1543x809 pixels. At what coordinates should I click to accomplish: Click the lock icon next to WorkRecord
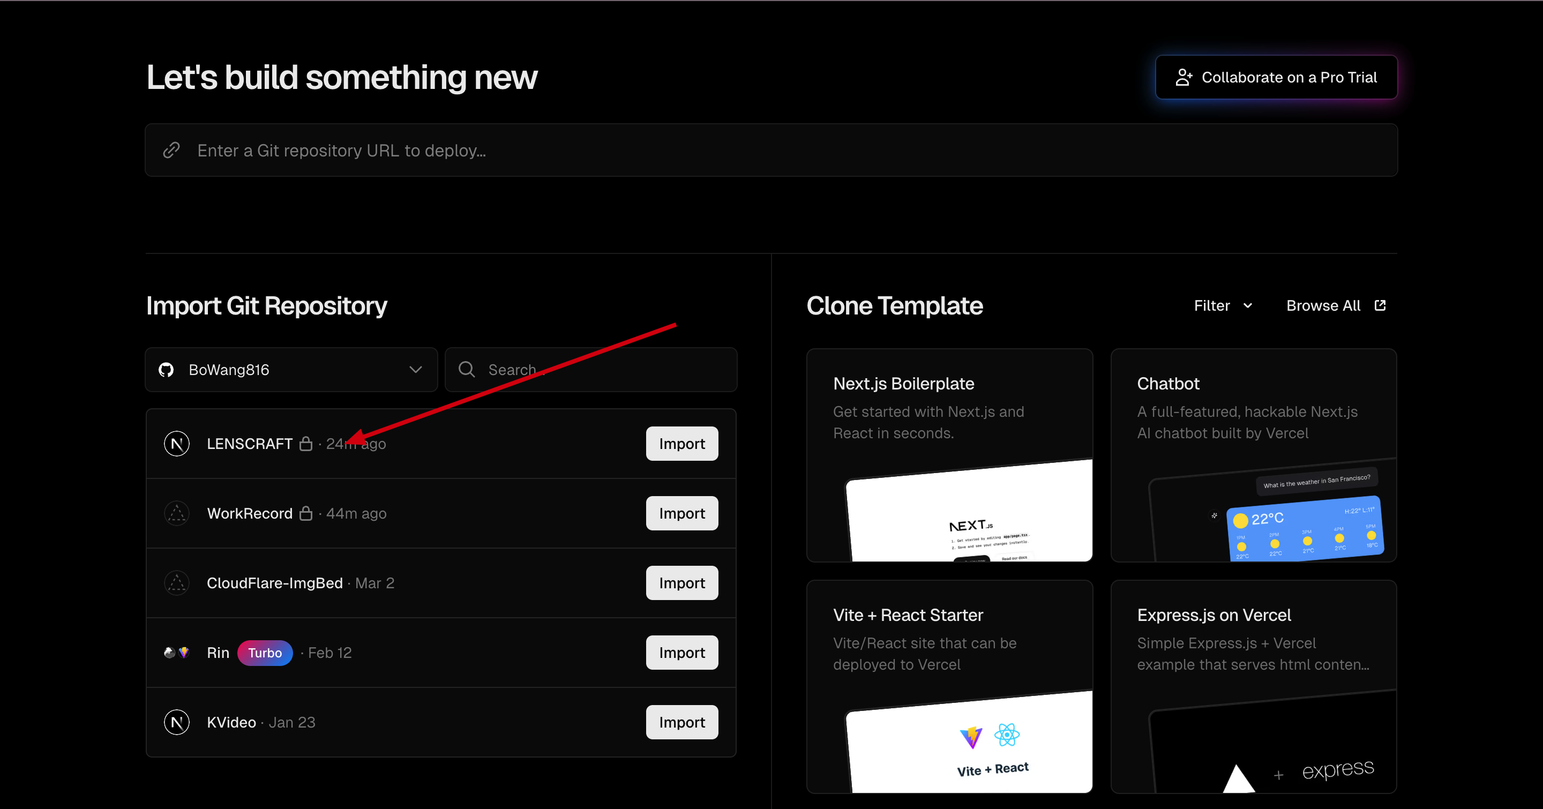click(x=306, y=513)
